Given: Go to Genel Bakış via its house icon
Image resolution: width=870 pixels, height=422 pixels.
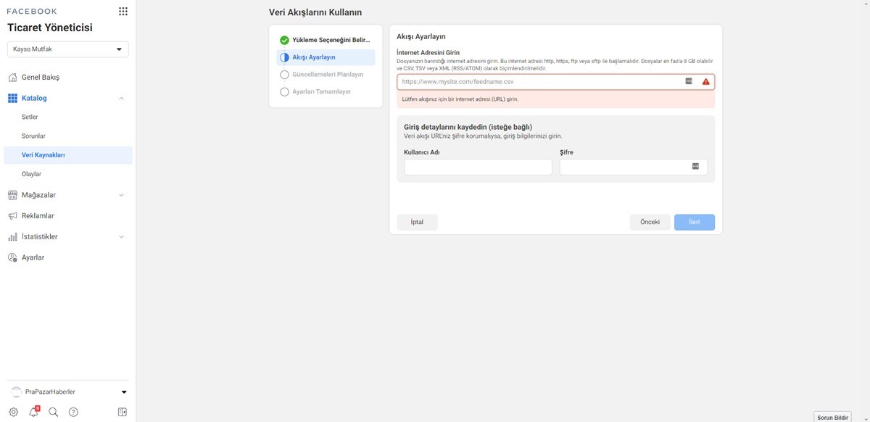Looking at the screenshot, I should coord(12,77).
